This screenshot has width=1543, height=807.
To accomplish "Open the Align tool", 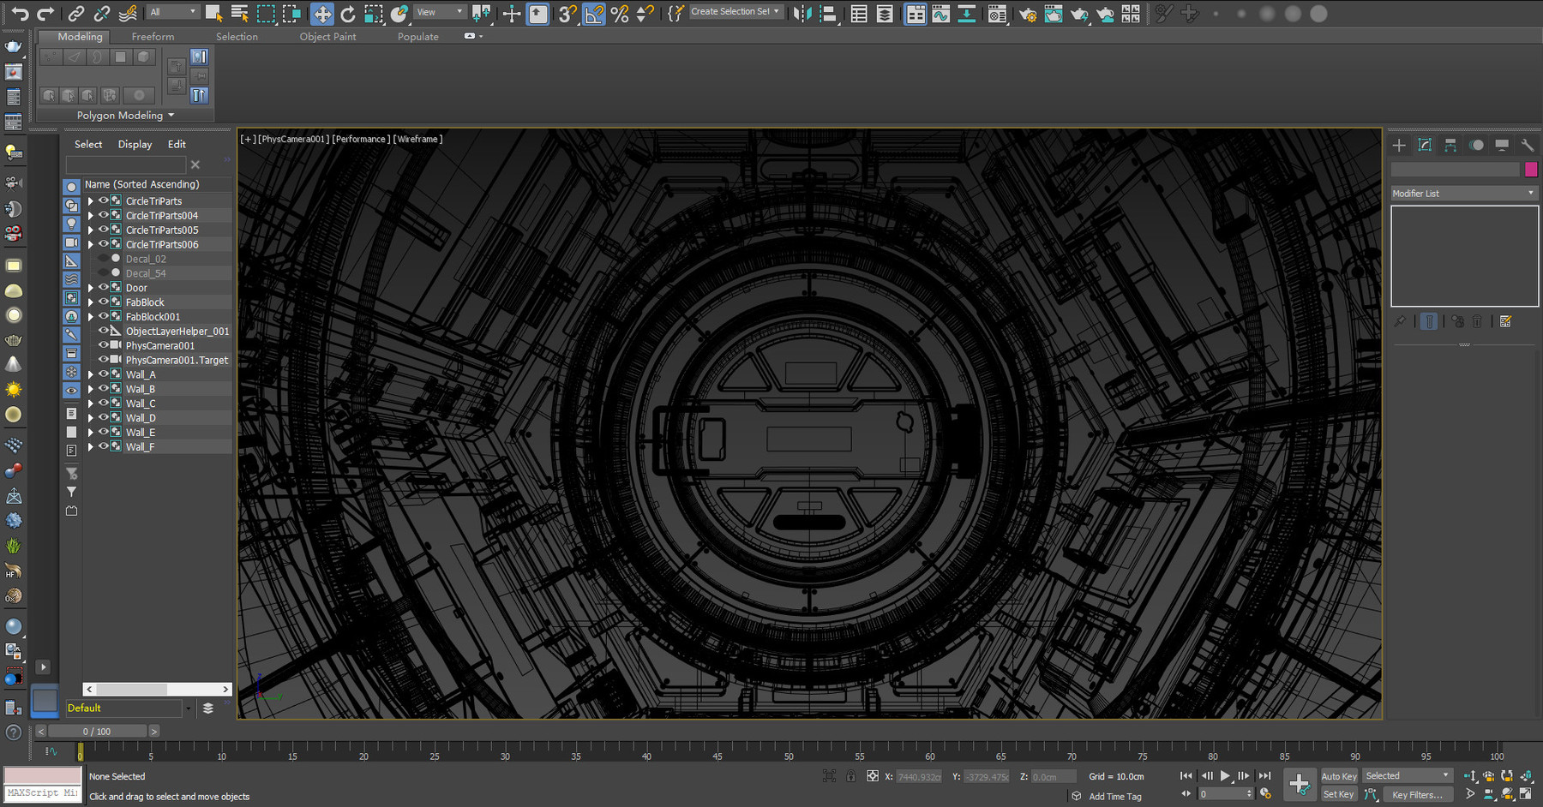I will [828, 13].
